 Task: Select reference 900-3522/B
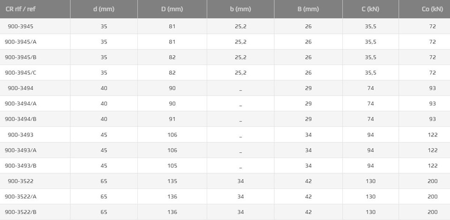coord(20,212)
